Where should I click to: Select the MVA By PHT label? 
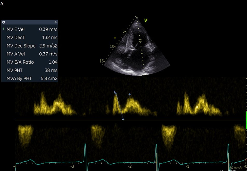19,78
